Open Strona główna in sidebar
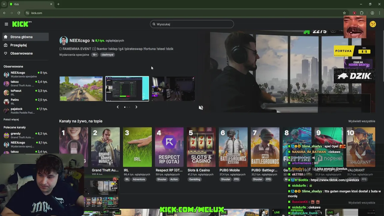 25,37
